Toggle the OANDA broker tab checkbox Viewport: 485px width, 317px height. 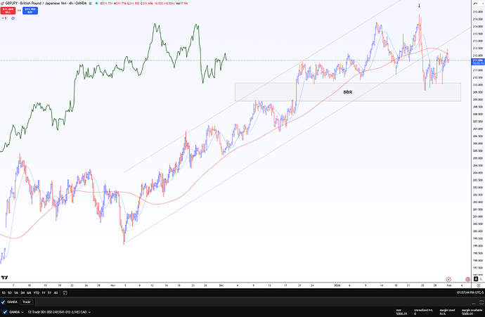3,302
